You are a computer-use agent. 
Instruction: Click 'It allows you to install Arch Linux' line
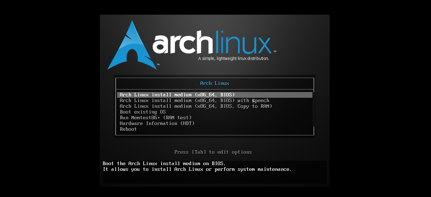pyautogui.click(x=197, y=169)
